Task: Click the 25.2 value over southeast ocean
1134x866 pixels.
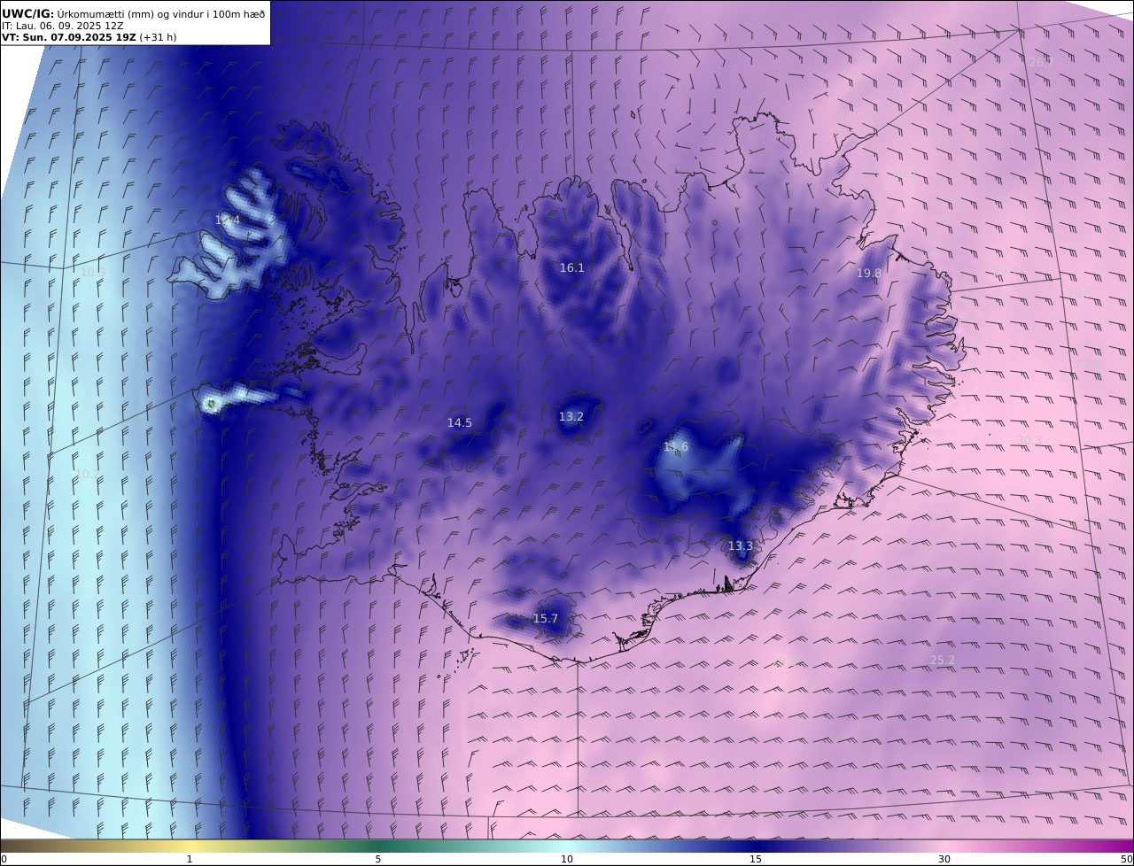Action: click(x=943, y=661)
